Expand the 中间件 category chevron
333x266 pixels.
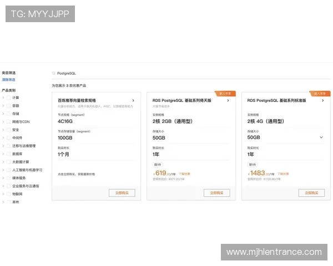[x=3, y=138]
